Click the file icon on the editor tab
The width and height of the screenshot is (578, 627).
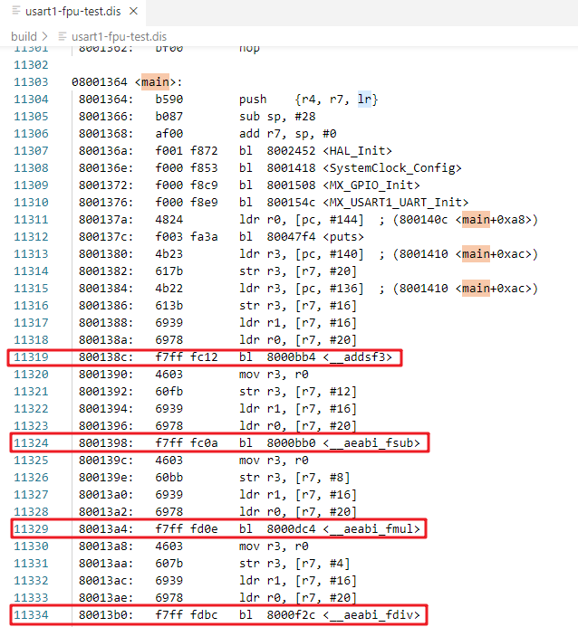coord(16,11)
